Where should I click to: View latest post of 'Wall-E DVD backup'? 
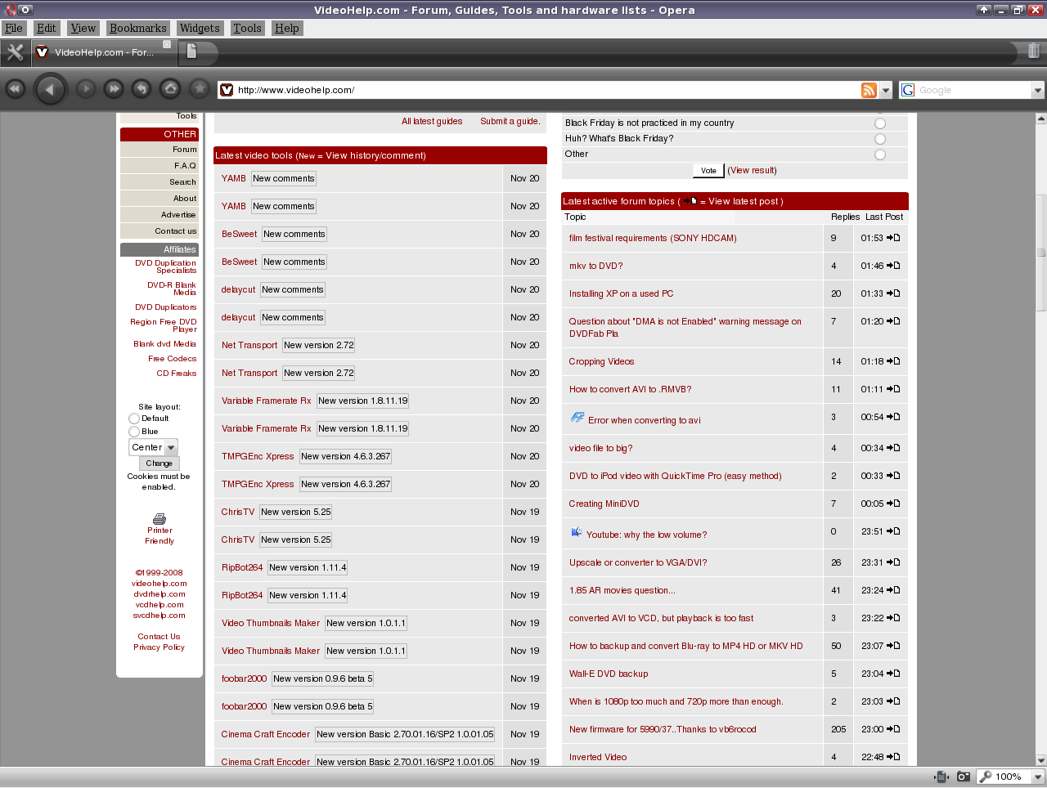click(893, 674)
